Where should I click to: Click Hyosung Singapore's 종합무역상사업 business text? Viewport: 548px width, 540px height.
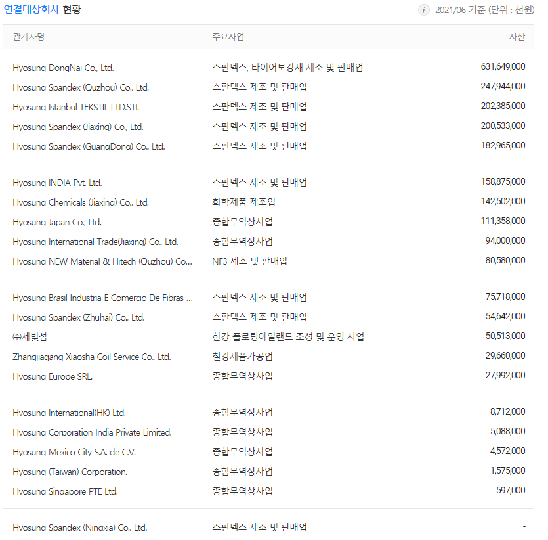[x=242, y=491]
